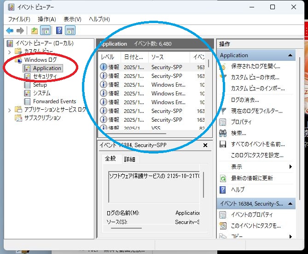Viewport: 308px width, 254px height.
Task: Click the funnel filter log icon
Action: pyautogui.click(x=223, y=111)
